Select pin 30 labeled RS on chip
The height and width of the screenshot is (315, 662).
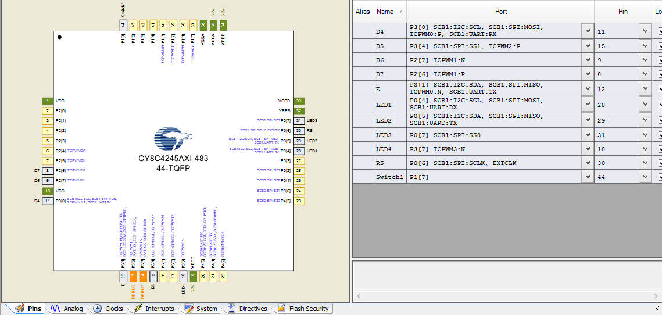point(299,131)
